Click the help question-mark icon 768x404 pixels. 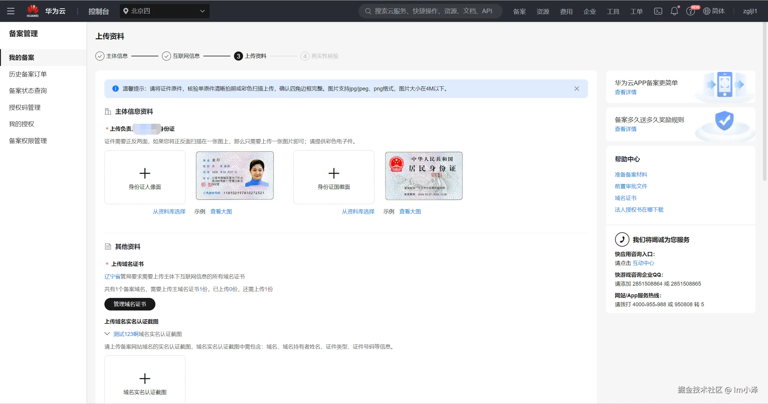[x=690, y=11]
